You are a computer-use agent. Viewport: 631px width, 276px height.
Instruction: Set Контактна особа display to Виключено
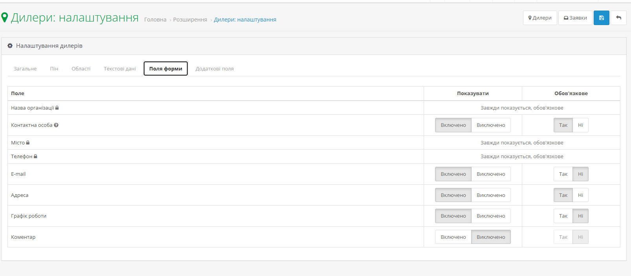491,125
